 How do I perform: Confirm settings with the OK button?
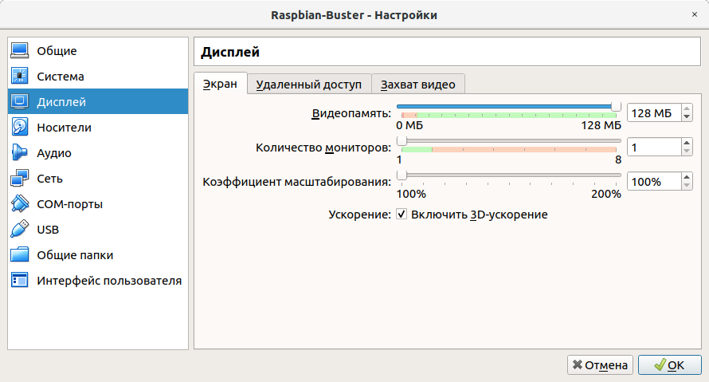pyautogui.click(x=670, y=364)
